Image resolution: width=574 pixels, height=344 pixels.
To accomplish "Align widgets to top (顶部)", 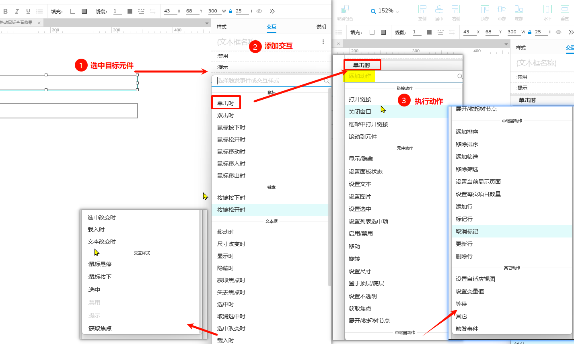I will coord(485,9).
